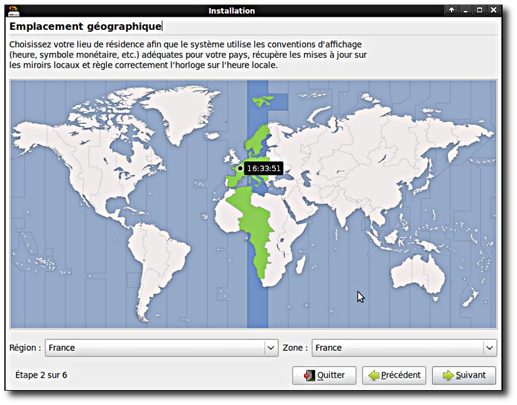Click the Zone : label

coord(295,348)
